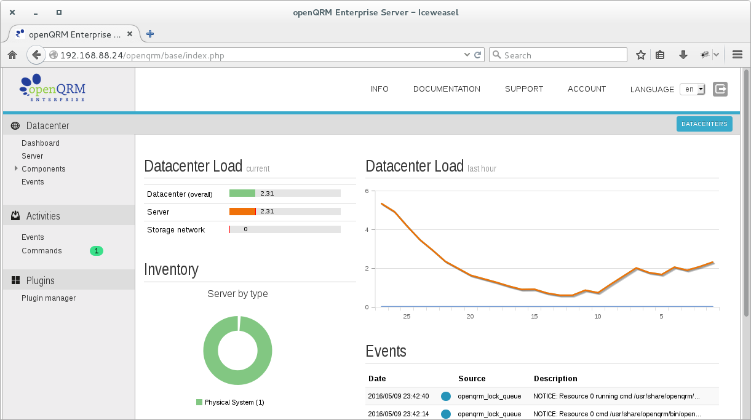Click the Activities inbox icon
This screenshot has height=420, width=751.
coord(15,216)
